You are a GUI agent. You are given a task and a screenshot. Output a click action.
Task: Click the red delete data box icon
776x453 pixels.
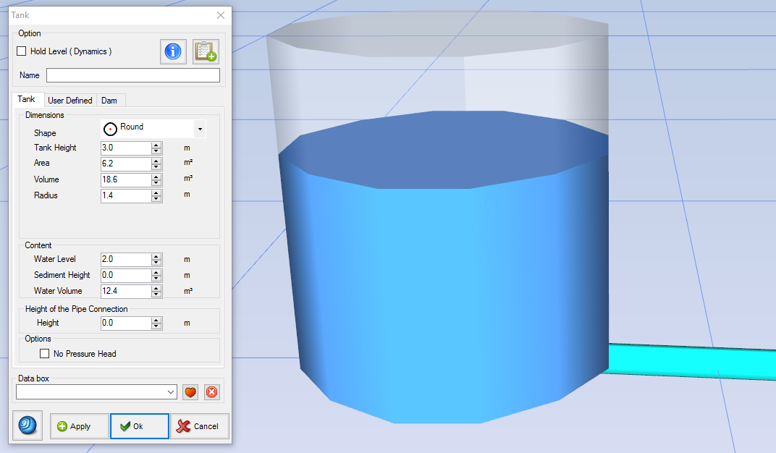pyautogui.click(x=211, y=391)
